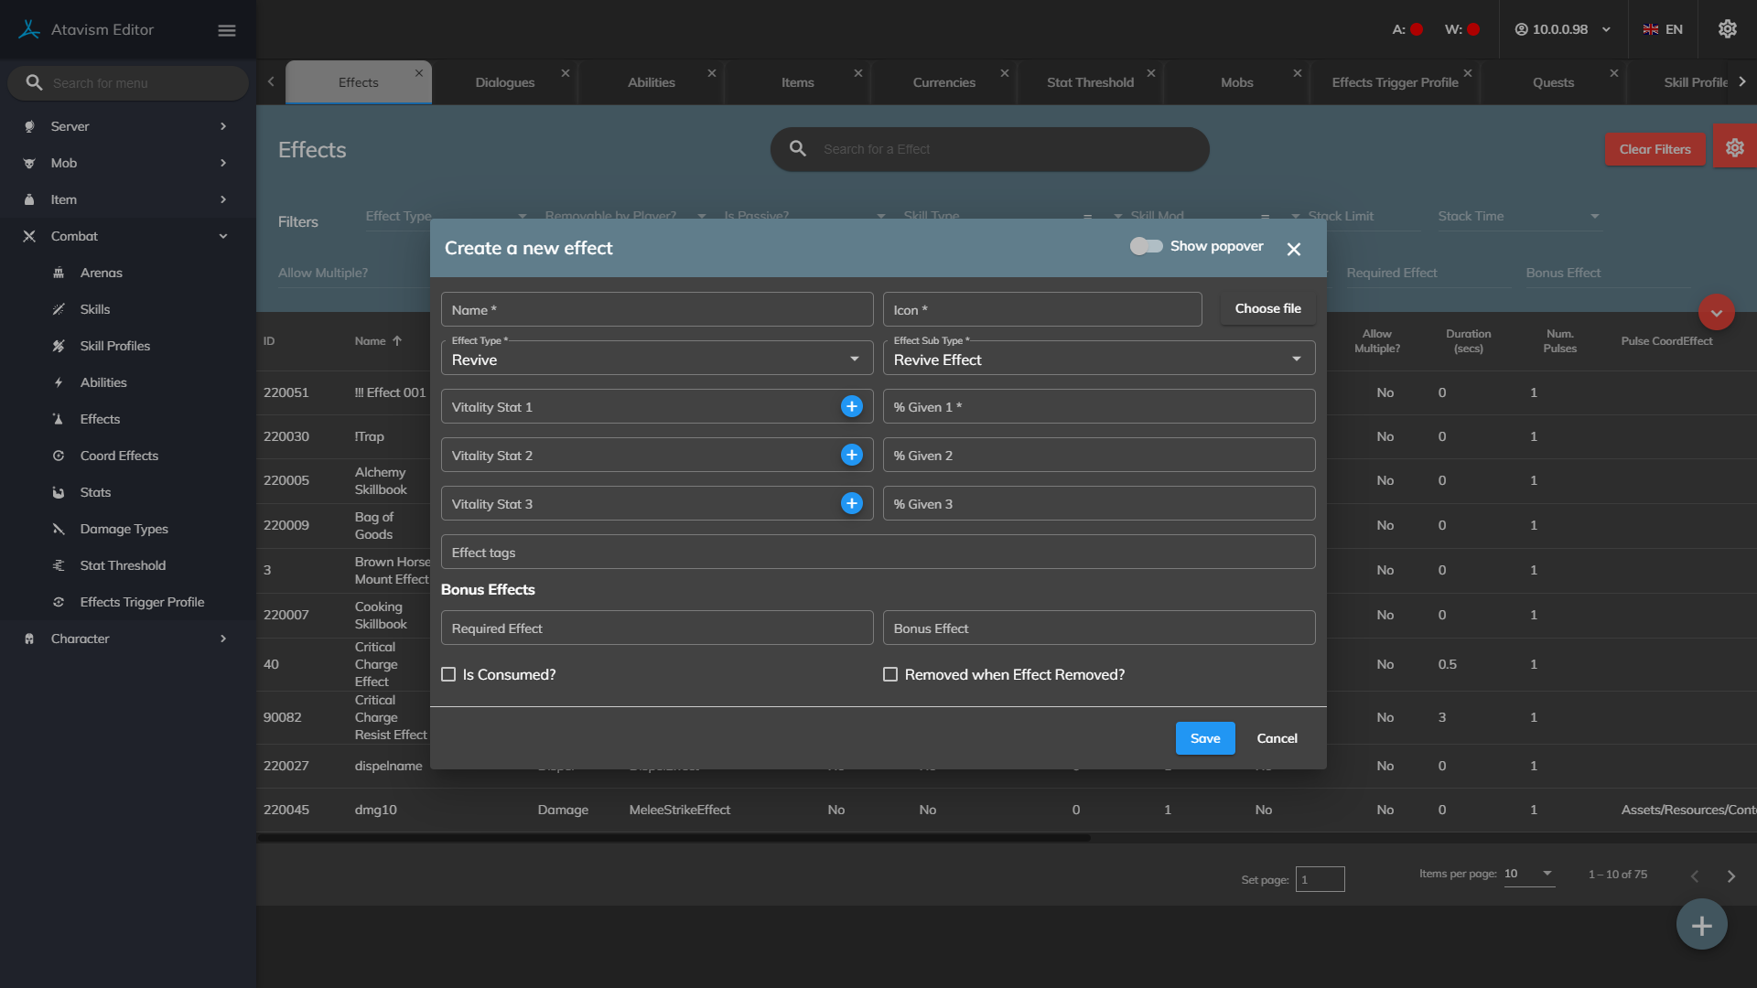
Task: Click the hamburger menu icon beside Atavism Editor
Action: [x=227, y=30]
